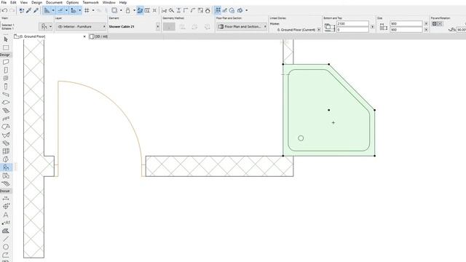Image resolution: width=466 pixels, height=262 pixels.
Task: Open the View menu
Action: [x=24, y=2]
